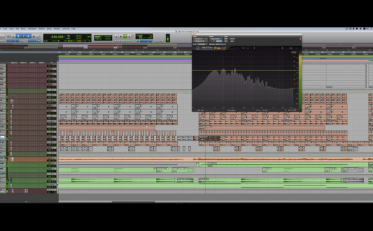The height and width of the screenshot is (231, 373).
Task: Click the Record transport button
Action: pos(129,37)
